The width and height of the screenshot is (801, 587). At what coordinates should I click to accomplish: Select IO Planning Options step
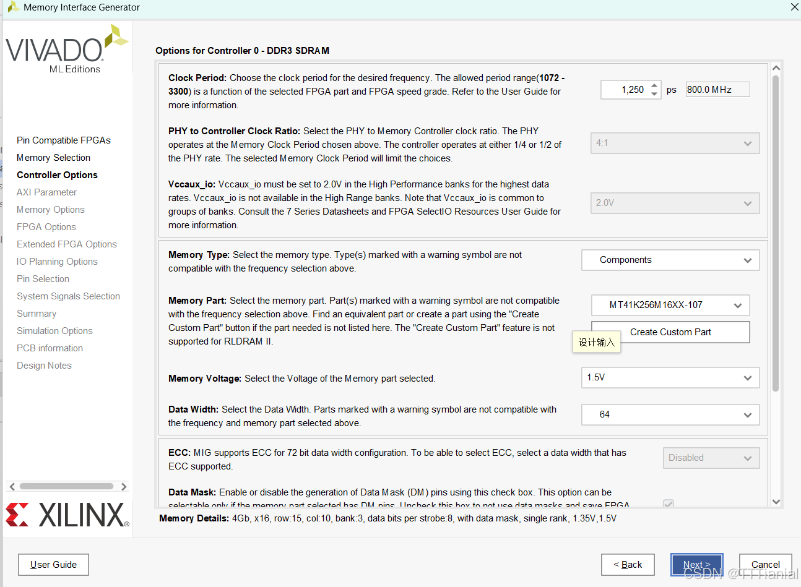coord(57,262)
